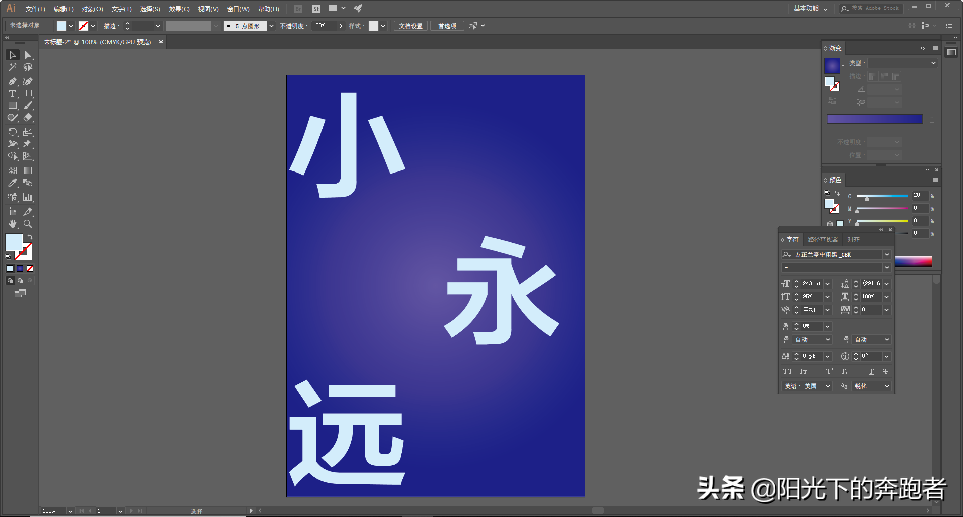This screenshot has width=963, height=517.
Task: Select the Shaper tool
Action: pos(13,118)
